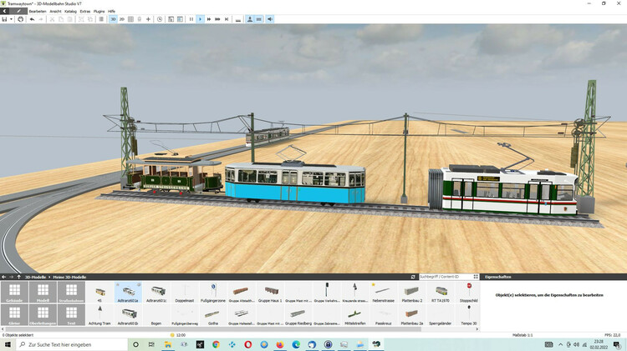Viewport: 627px width, 351px height.
Task: Click the catalog back arrow
Action: tap(3, 277)
